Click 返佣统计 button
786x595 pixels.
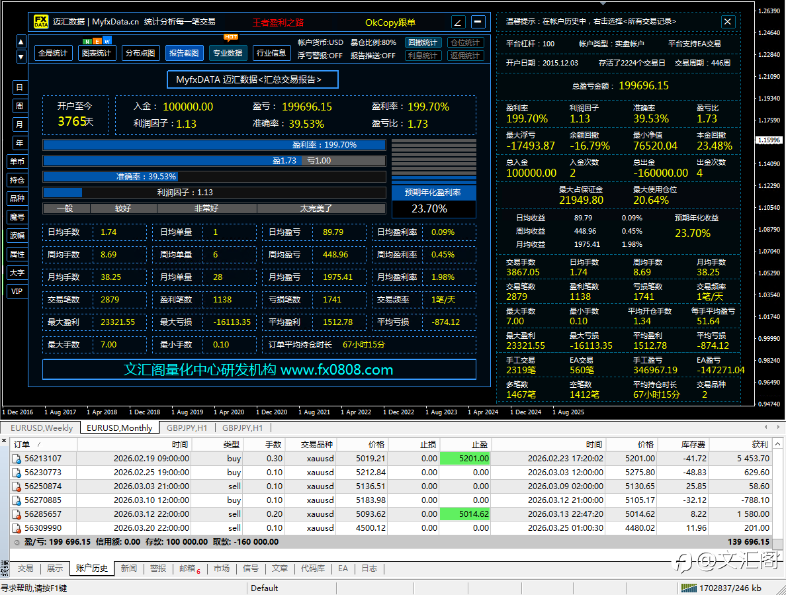(465, 56)
